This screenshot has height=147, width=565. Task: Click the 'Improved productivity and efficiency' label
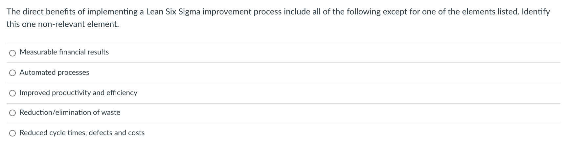(79, 93)
